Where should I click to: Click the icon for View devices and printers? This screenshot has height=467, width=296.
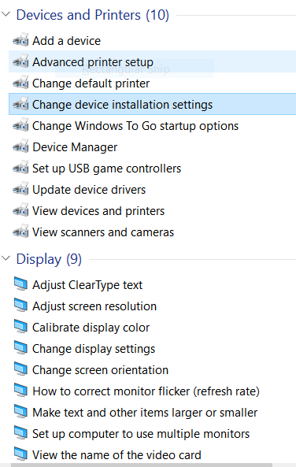tap(20, 210)
